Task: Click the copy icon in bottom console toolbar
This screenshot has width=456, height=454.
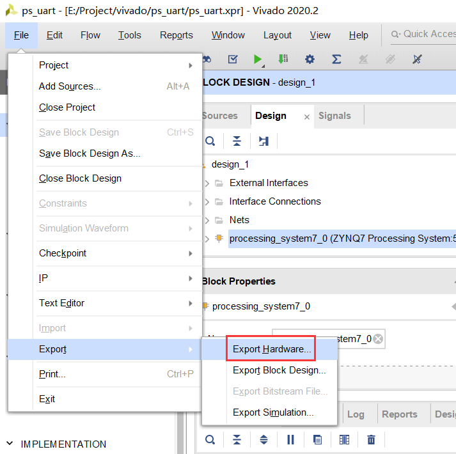Action: 317,439
